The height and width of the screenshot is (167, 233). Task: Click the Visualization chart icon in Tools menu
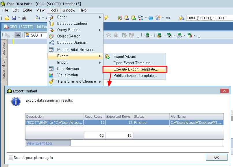point(51,75)
